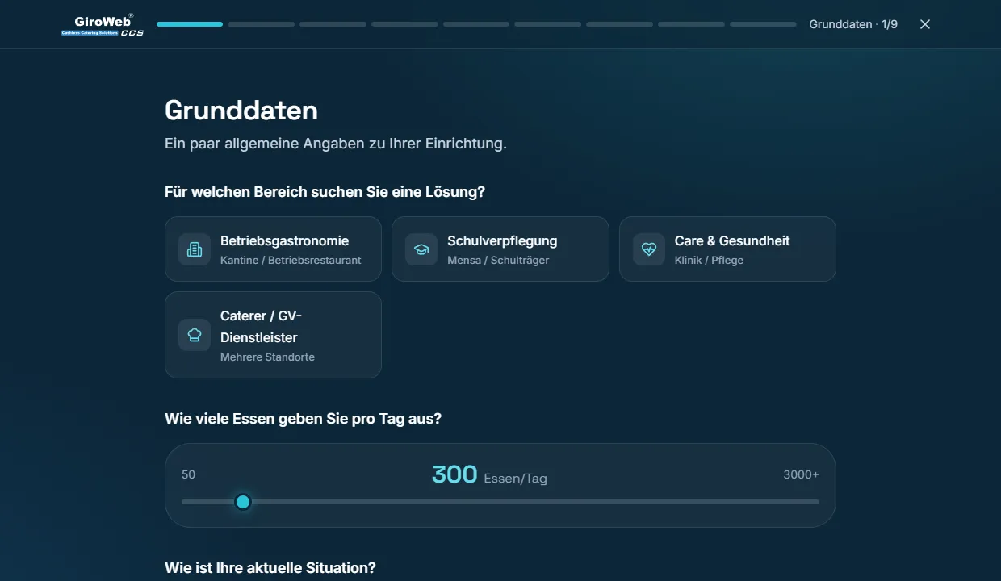1001x581 pixels.
Task: Click the '50' slider minimum label
Action: tap(188, 474)
